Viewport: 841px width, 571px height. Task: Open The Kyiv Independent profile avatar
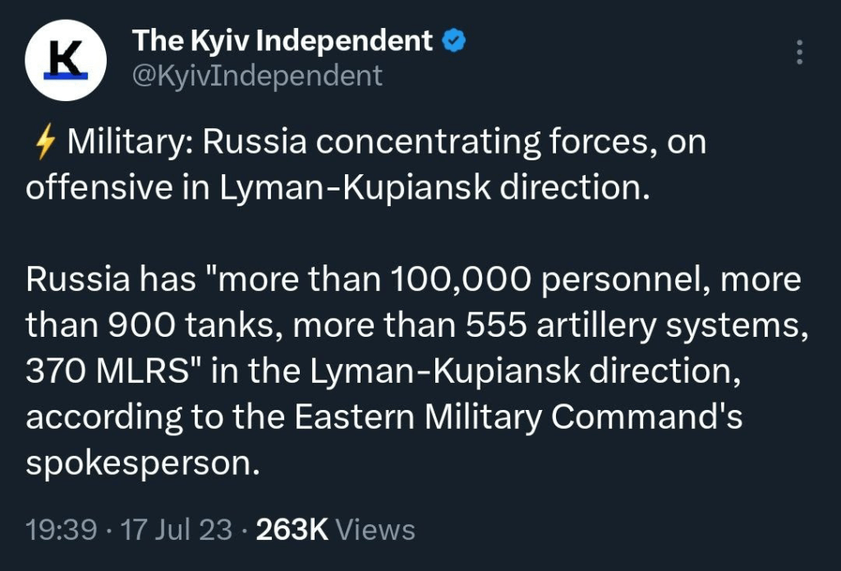point(65,60)
